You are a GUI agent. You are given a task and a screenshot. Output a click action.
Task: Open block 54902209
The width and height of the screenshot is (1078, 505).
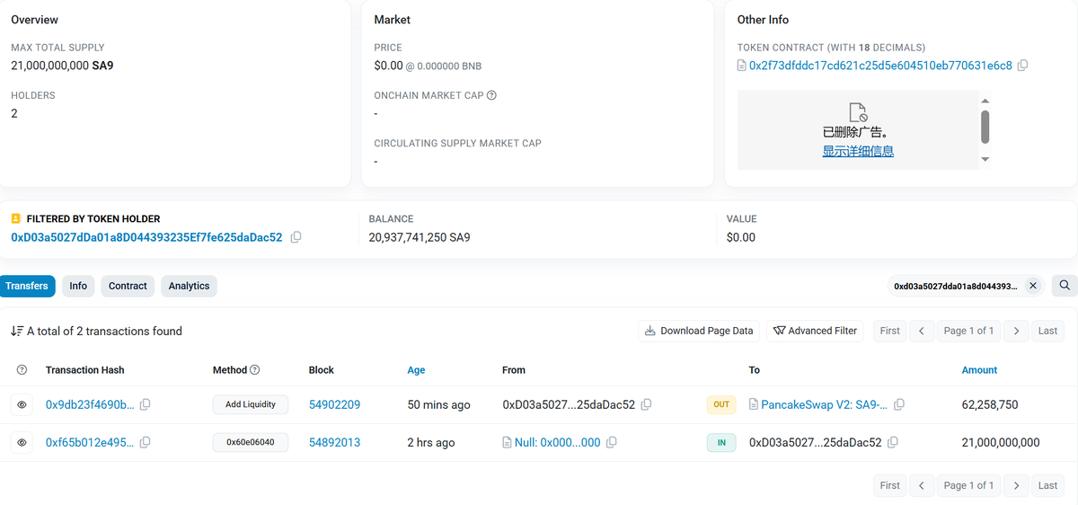pos(334,404)
